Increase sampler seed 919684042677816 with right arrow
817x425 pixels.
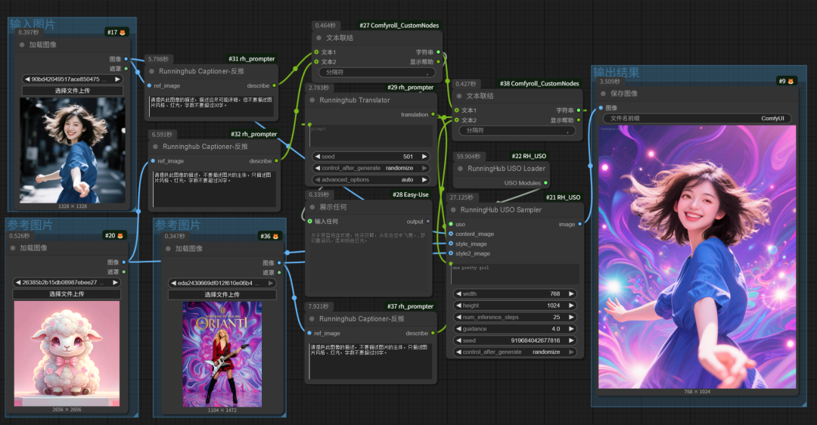(x=572, y=340)
